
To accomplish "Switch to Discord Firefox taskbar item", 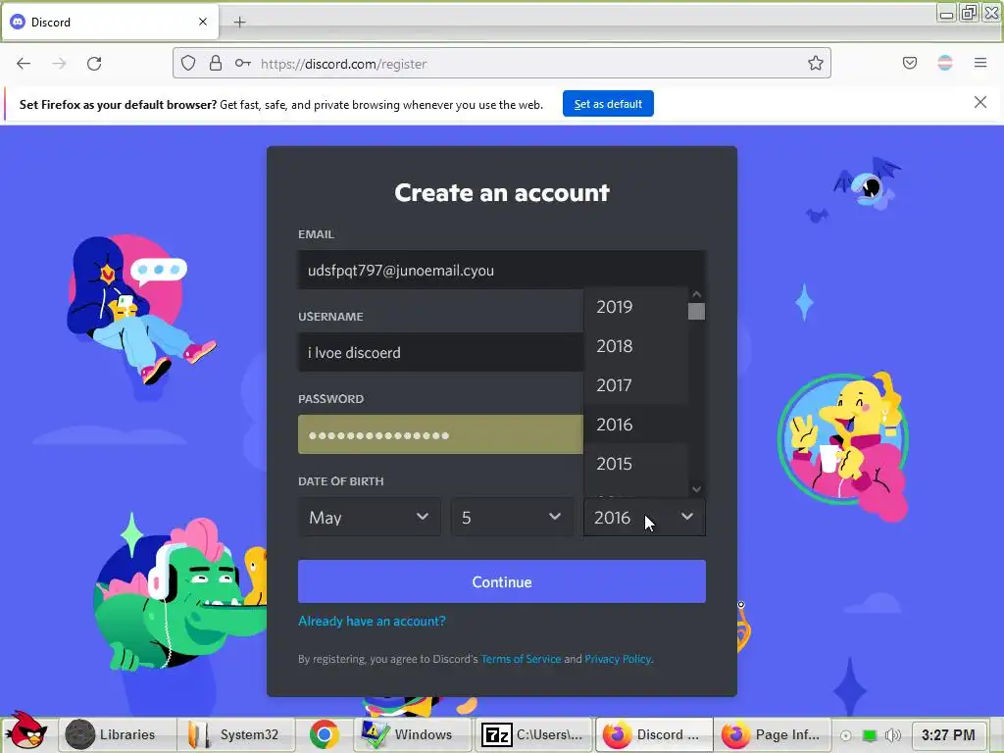I will [653, 734].
